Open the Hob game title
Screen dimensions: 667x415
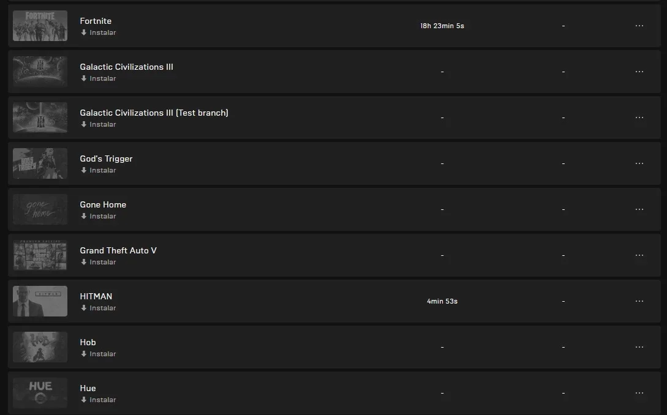click(88, 342)
